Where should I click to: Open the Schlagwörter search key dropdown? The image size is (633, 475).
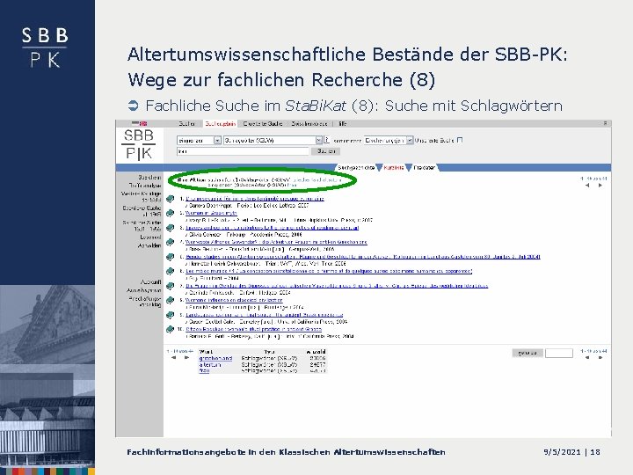(273, 140)
